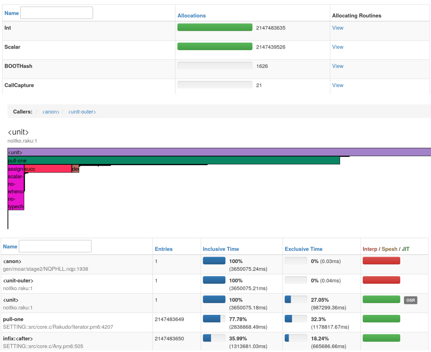This screenshot has height=352, width=431.
Task: Open View link for CallCapture allocations
Action: tap(337, 85)
